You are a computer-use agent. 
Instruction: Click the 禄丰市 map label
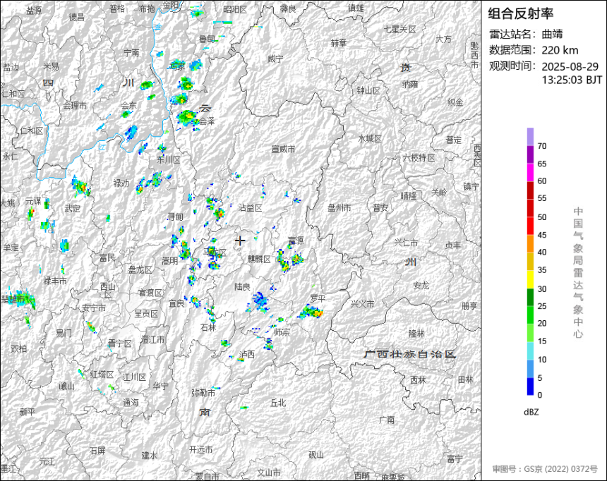55,281
